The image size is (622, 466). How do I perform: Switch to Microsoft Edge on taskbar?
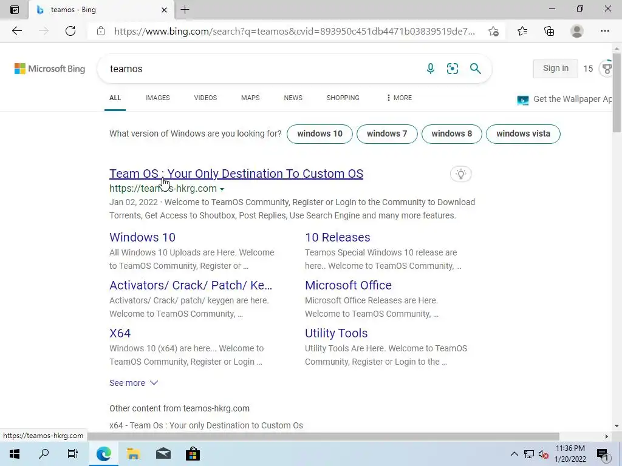pyautogui.click(x=103, y=454)
